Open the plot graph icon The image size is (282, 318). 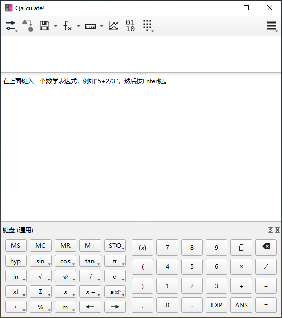click(x=113, y=26)
